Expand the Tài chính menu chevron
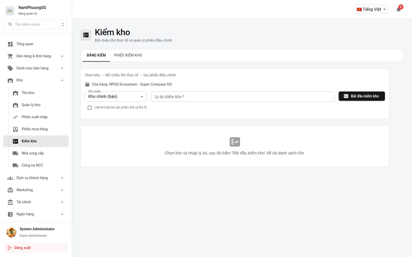This screenshot has width=412, height=257. click(62, 202)
